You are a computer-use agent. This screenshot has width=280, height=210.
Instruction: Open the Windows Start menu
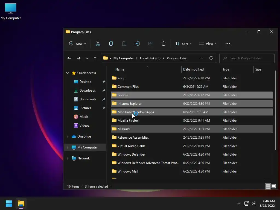click(x=9, y=203)
